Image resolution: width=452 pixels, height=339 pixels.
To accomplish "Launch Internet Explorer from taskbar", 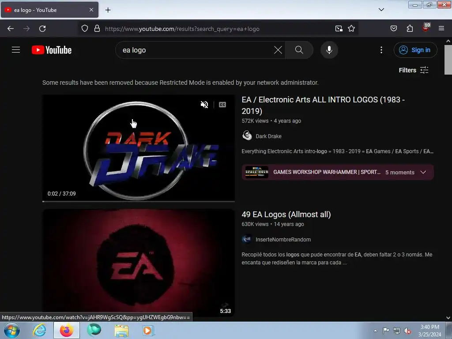I will pyautogui.click(x=39, y=330).
